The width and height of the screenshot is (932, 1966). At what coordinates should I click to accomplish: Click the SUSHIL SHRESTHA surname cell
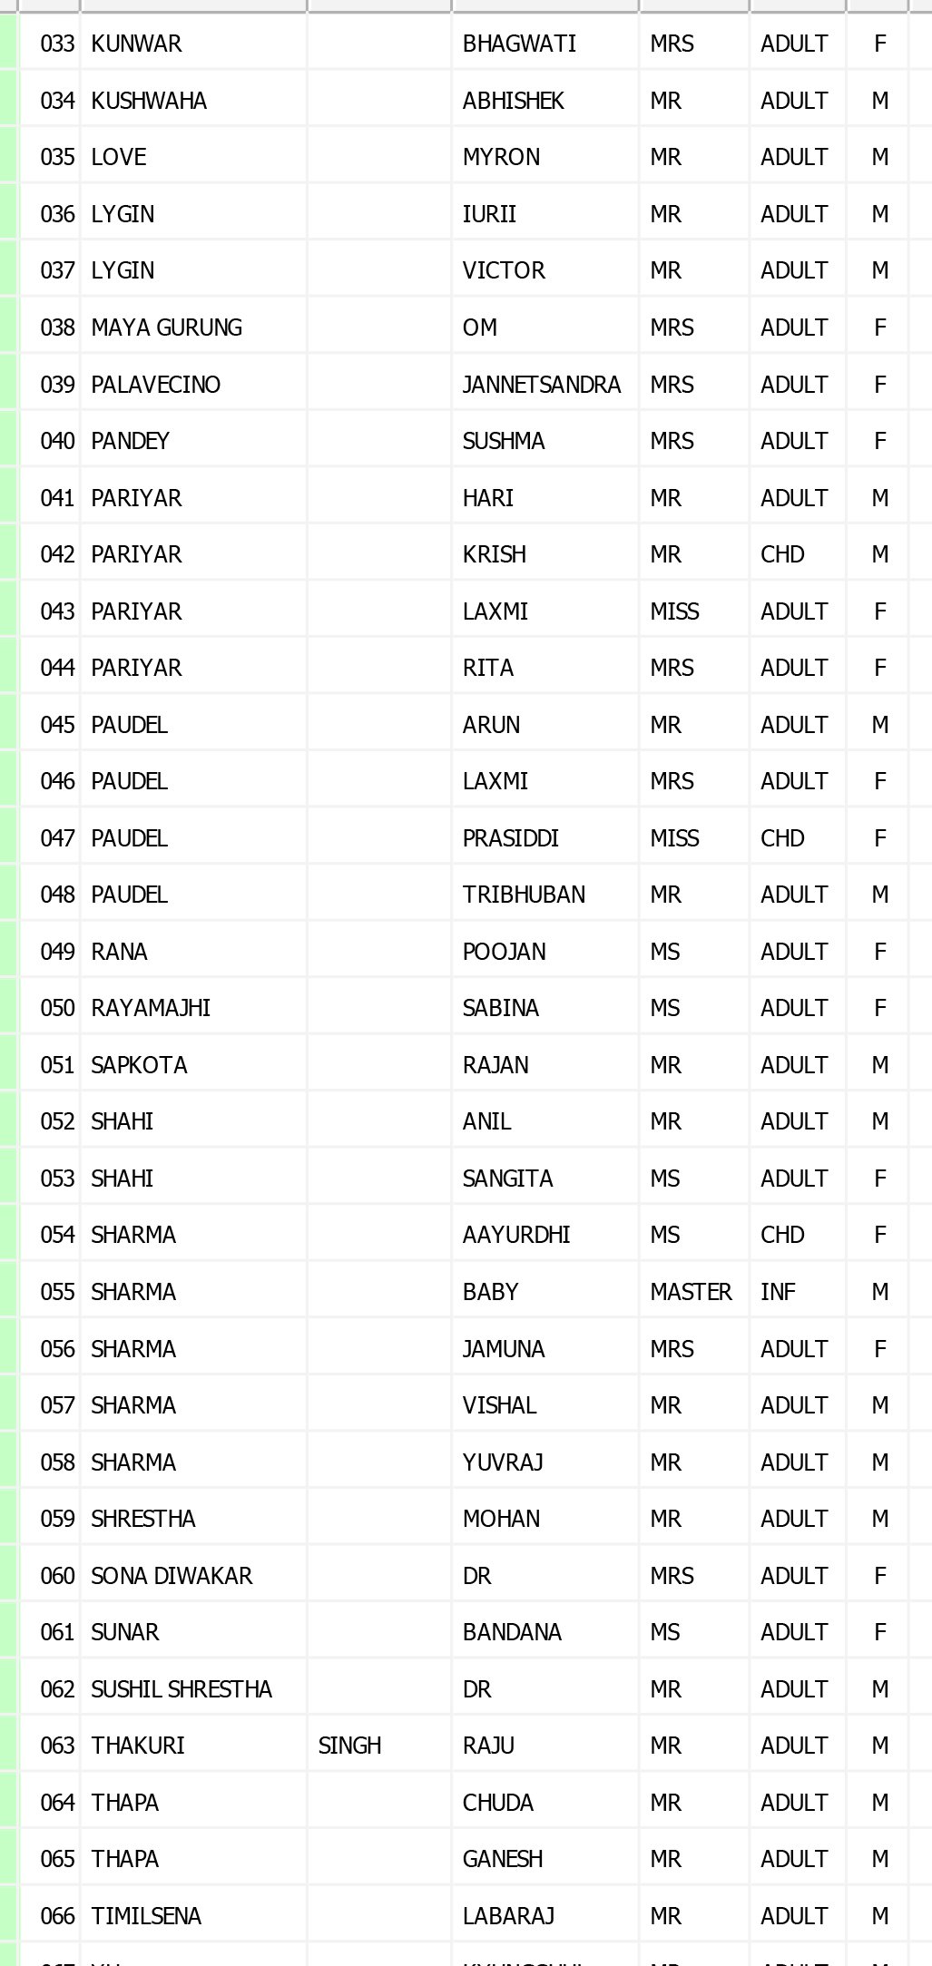[181, 1689]
